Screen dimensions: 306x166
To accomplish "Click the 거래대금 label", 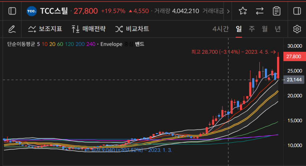I will [213, 11].
